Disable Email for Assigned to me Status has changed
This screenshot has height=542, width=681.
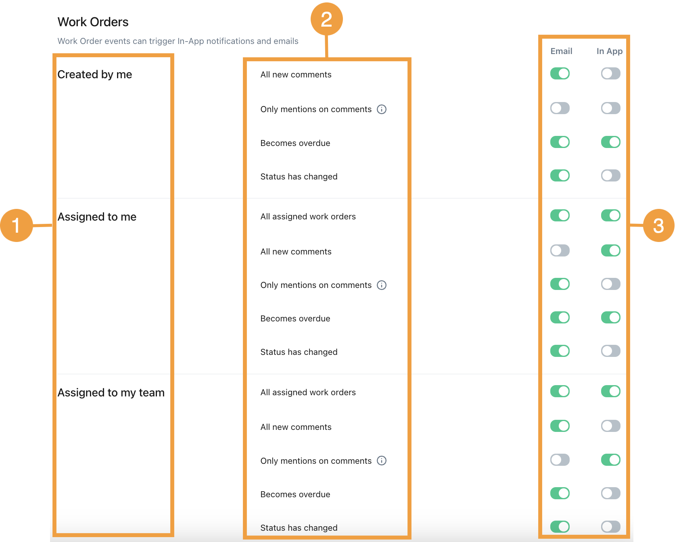pyautogui.click(x=560, y=351)
